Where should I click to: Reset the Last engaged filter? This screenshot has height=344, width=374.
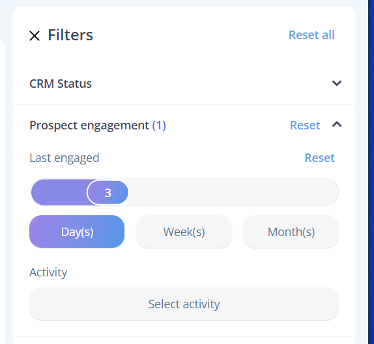(x=320, y=158)
